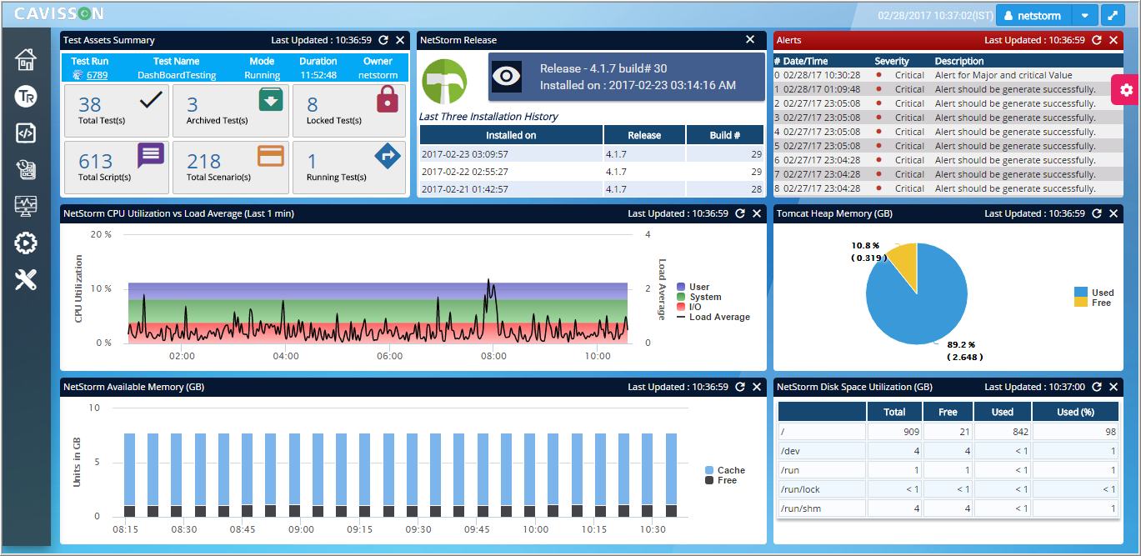Open the dropdown arrow next to netstorm

[1084, 15]
